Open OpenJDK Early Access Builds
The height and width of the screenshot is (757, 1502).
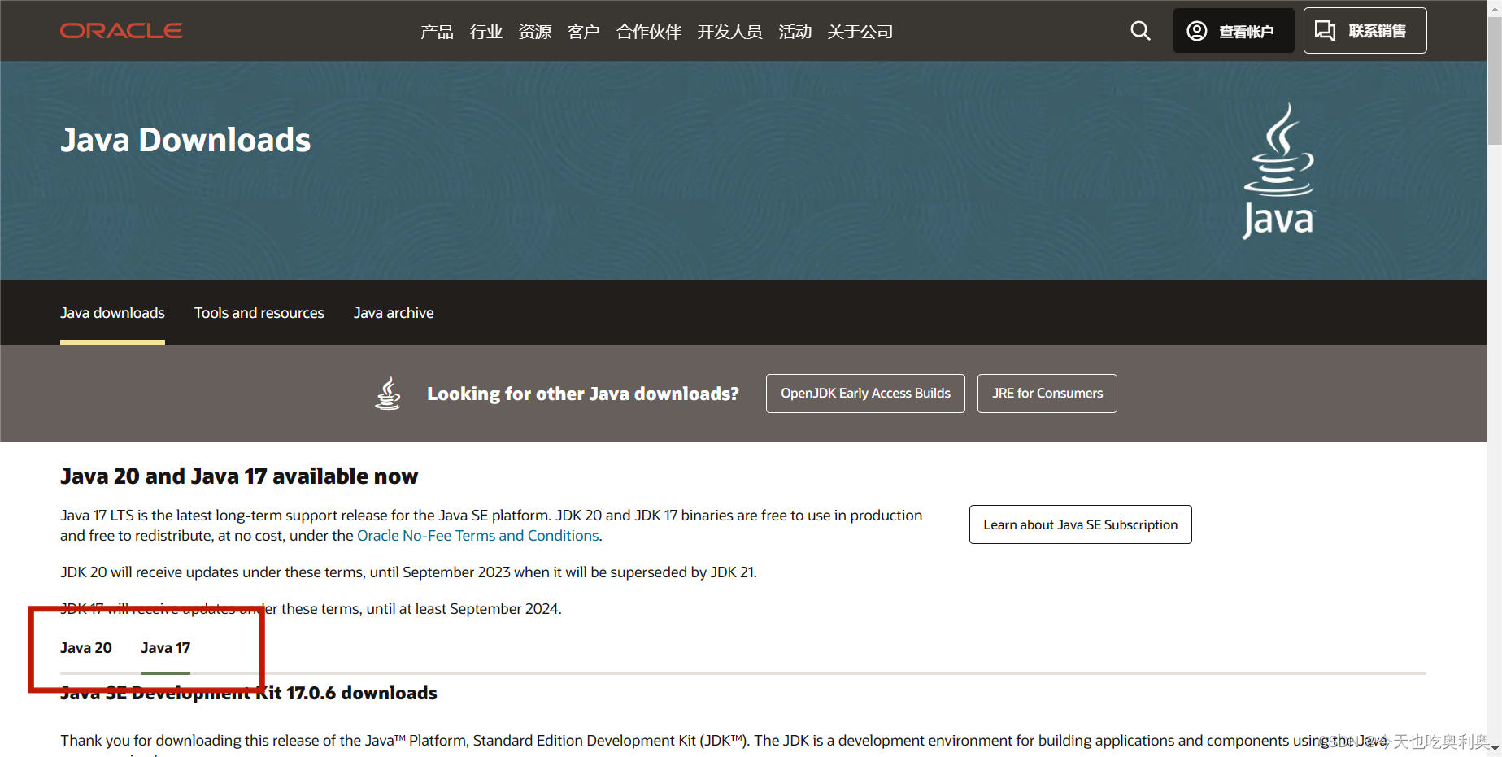pos(865,394)
